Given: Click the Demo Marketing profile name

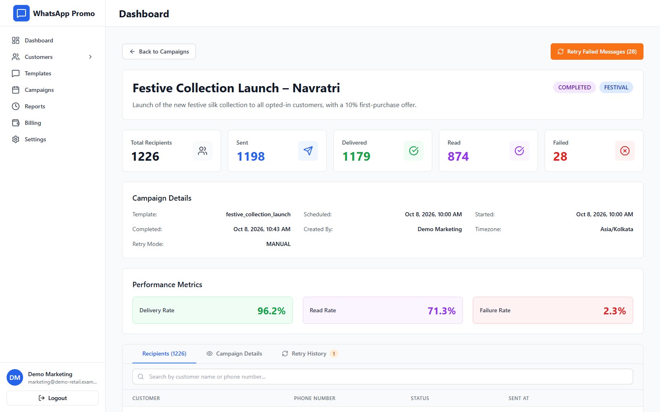Looking at the screenshot, I should coord(50,374).
